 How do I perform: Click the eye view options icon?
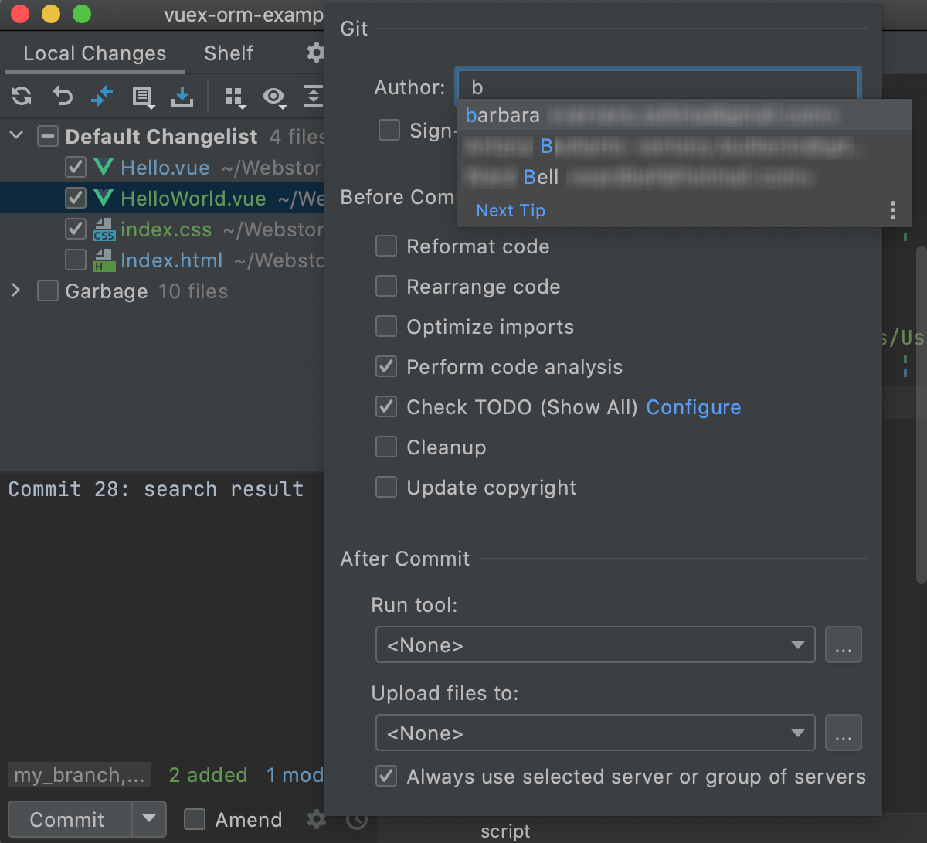(x=274, y=97)
